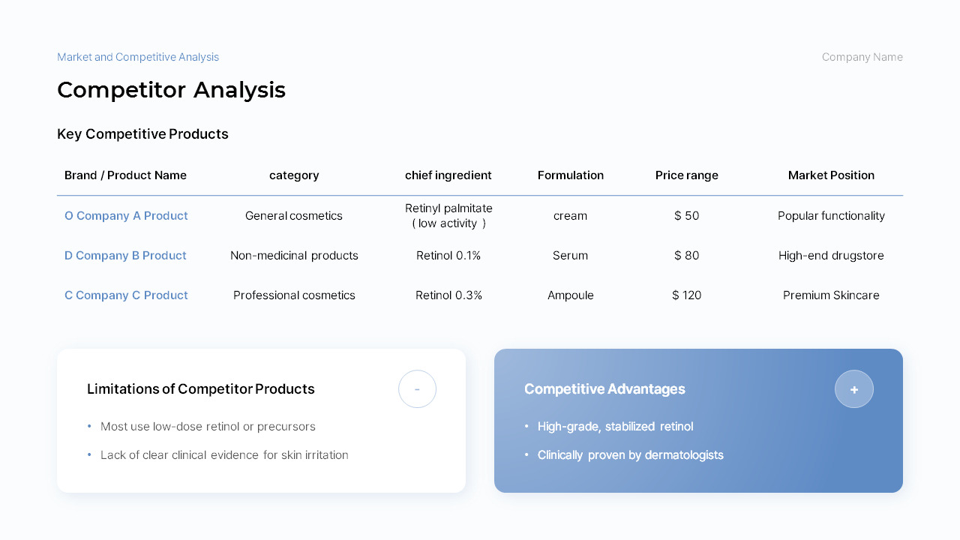This screenshot has width=960, height=540.
Task: Click the 'Price range' column header
Action: [687, 175]
